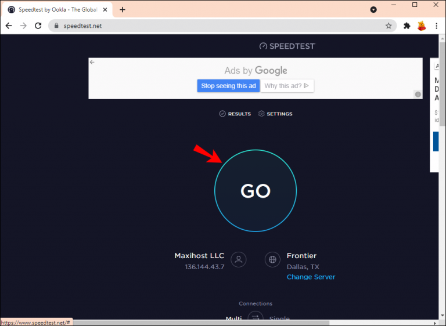
Task: Click the Maxihost LLC user icon
Action: coord(238,259)
